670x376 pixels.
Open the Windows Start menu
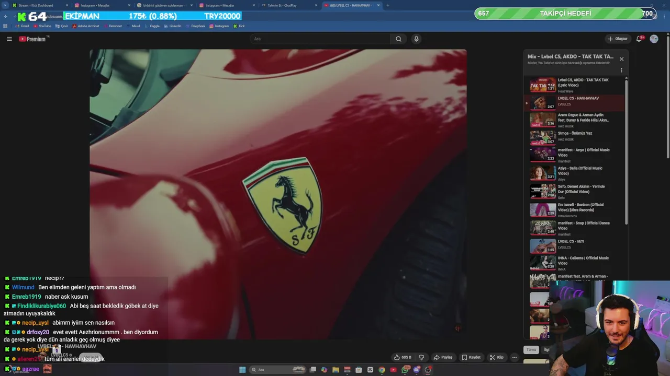(242, 370)
